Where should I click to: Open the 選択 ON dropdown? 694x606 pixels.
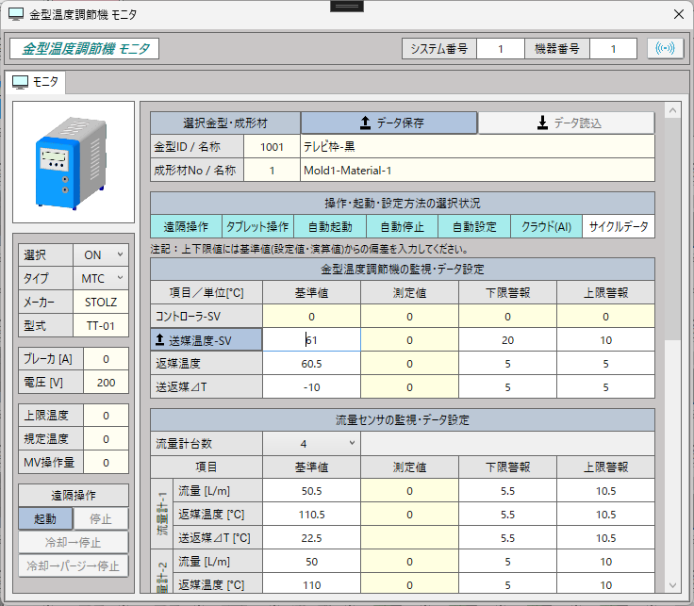pyautogui.click(x=101, y=255)
